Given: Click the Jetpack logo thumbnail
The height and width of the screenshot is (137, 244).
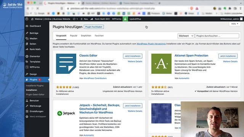Looking at the screenshot, I should pyautogui.click(x=66, y=113).
